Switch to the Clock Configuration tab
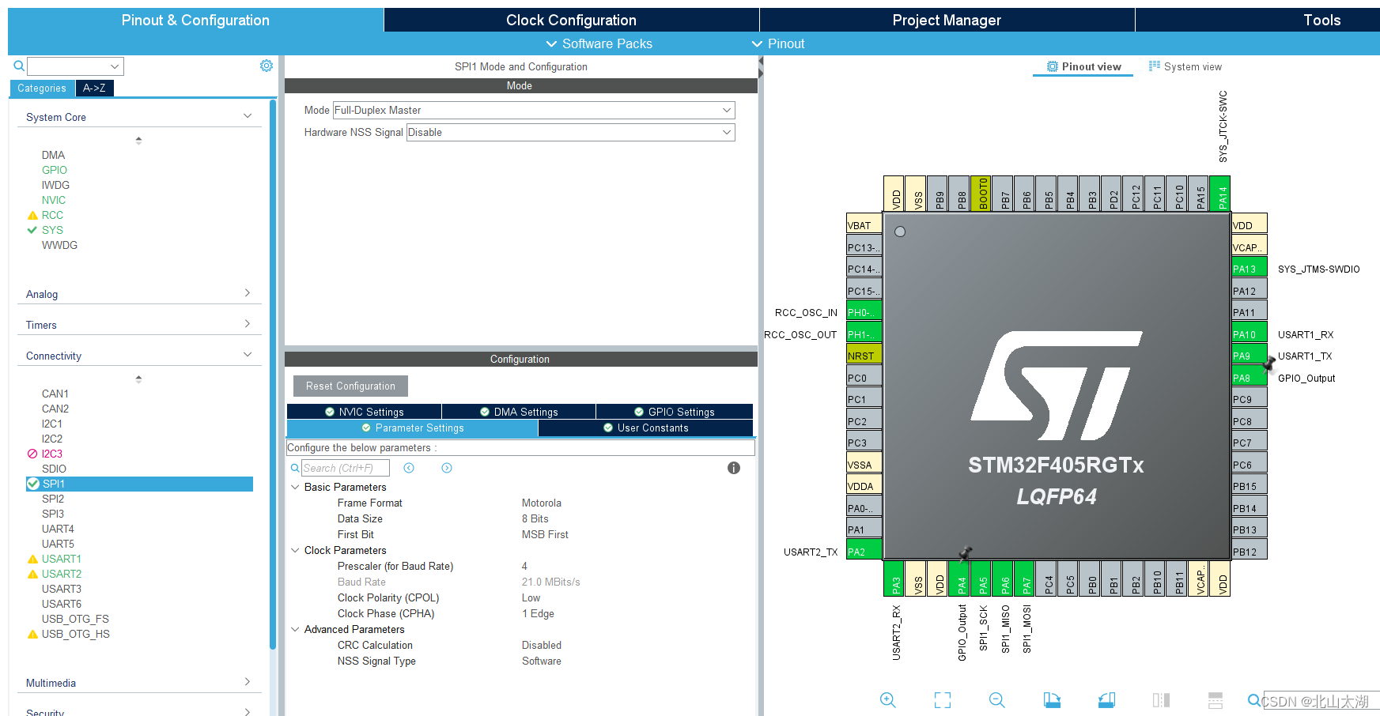 (x=571, y=20)
